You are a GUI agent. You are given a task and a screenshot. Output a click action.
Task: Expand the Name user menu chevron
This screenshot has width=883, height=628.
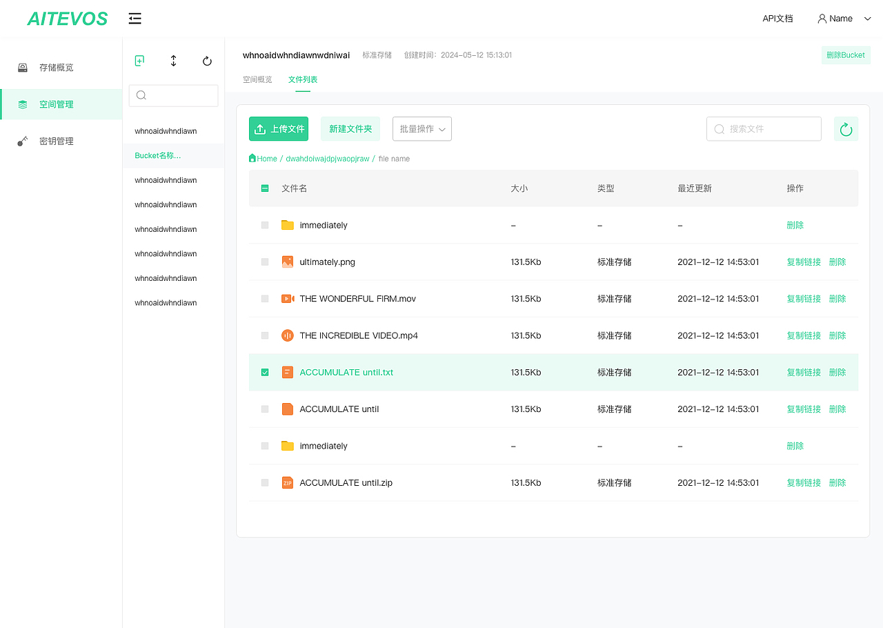868,19
